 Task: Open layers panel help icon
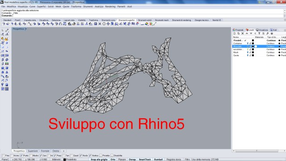click(x=272, y=34)
